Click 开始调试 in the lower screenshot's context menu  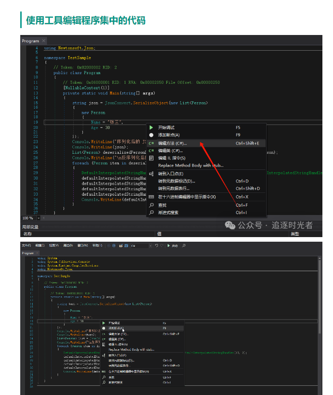tap(143, 323)
